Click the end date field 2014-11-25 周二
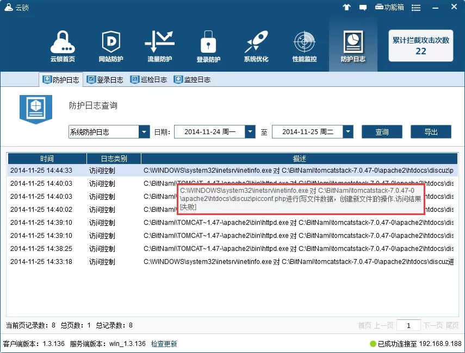 click(x=307, y=132)
